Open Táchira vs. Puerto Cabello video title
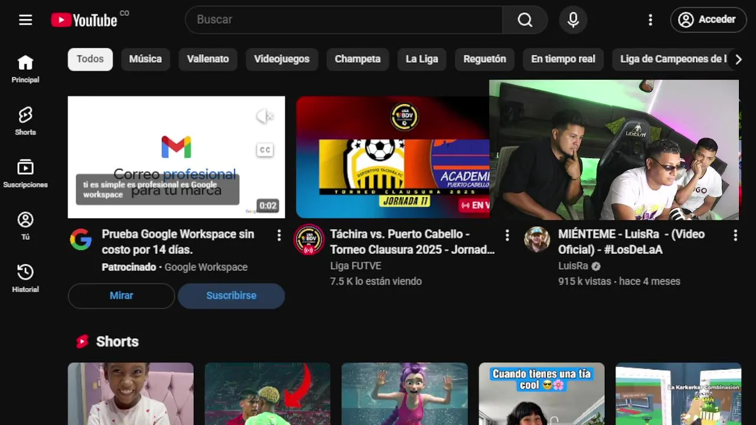The image size is (756, 425). pos(412,242)
